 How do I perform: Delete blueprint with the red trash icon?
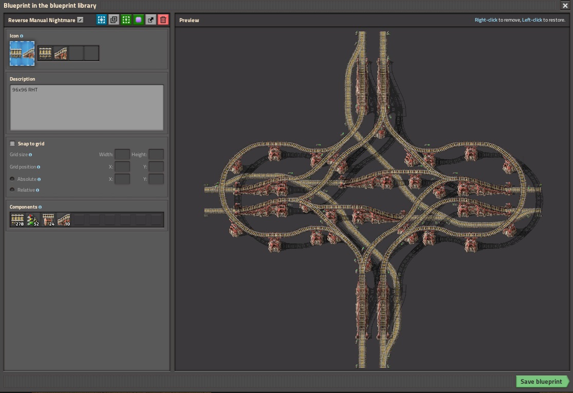tap(163, 20)
